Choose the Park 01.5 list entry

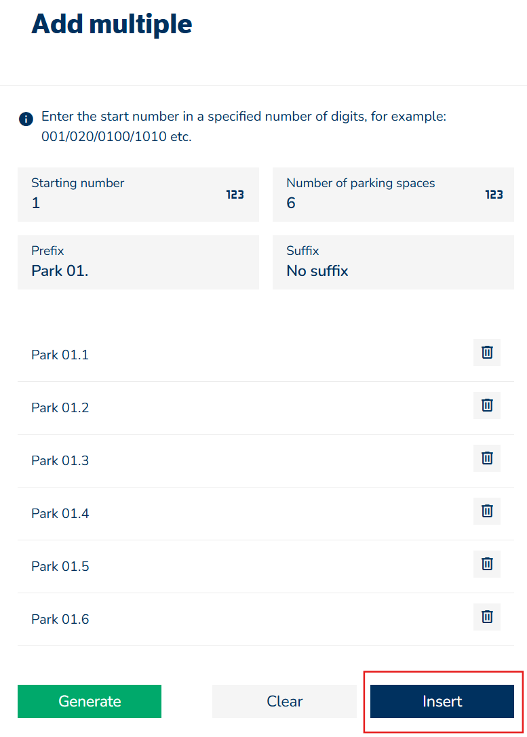(x=60, y=566)
